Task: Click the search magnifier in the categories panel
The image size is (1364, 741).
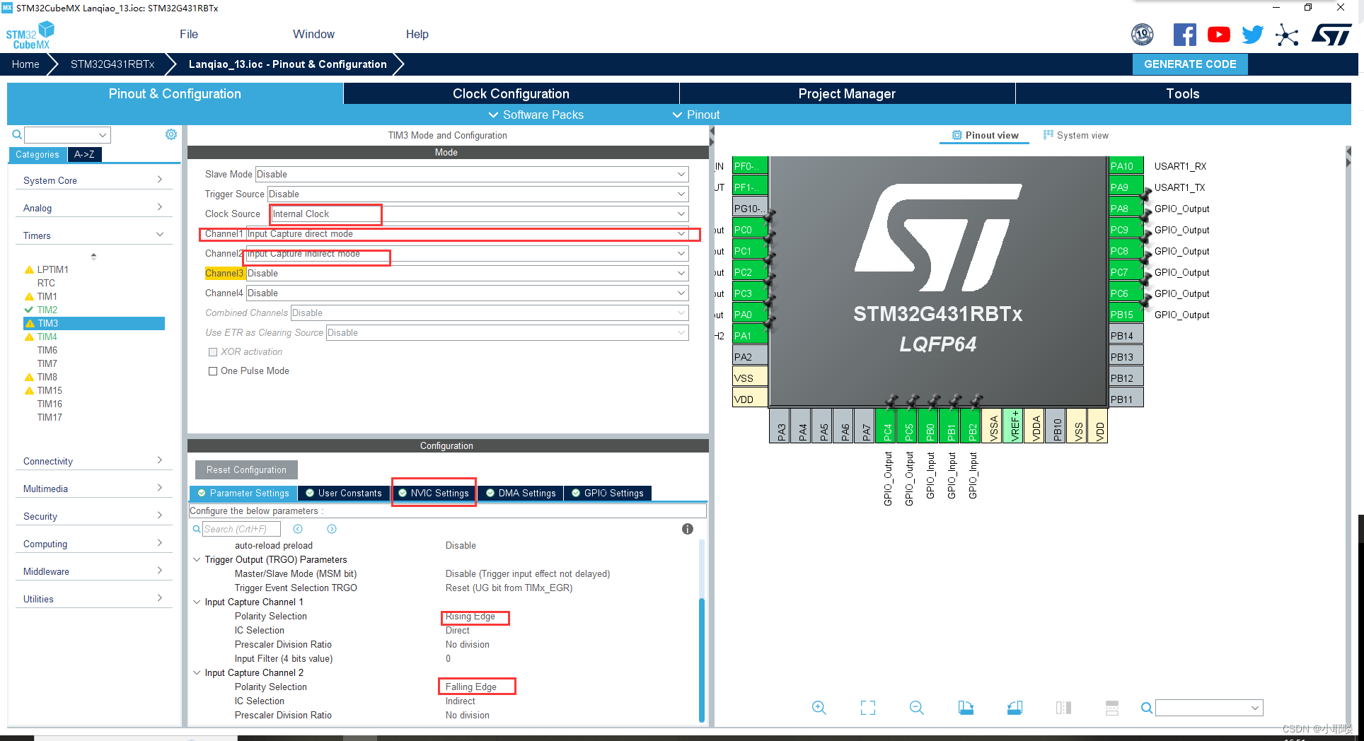Action: click(x=17, y=134)
